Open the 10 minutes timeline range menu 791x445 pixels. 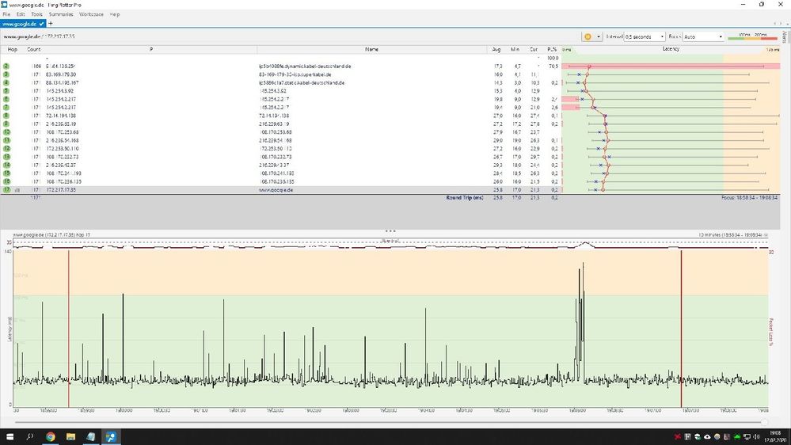pos(733,234)
